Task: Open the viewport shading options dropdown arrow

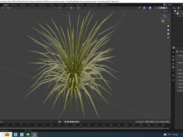Action: [x=169, y=8]
